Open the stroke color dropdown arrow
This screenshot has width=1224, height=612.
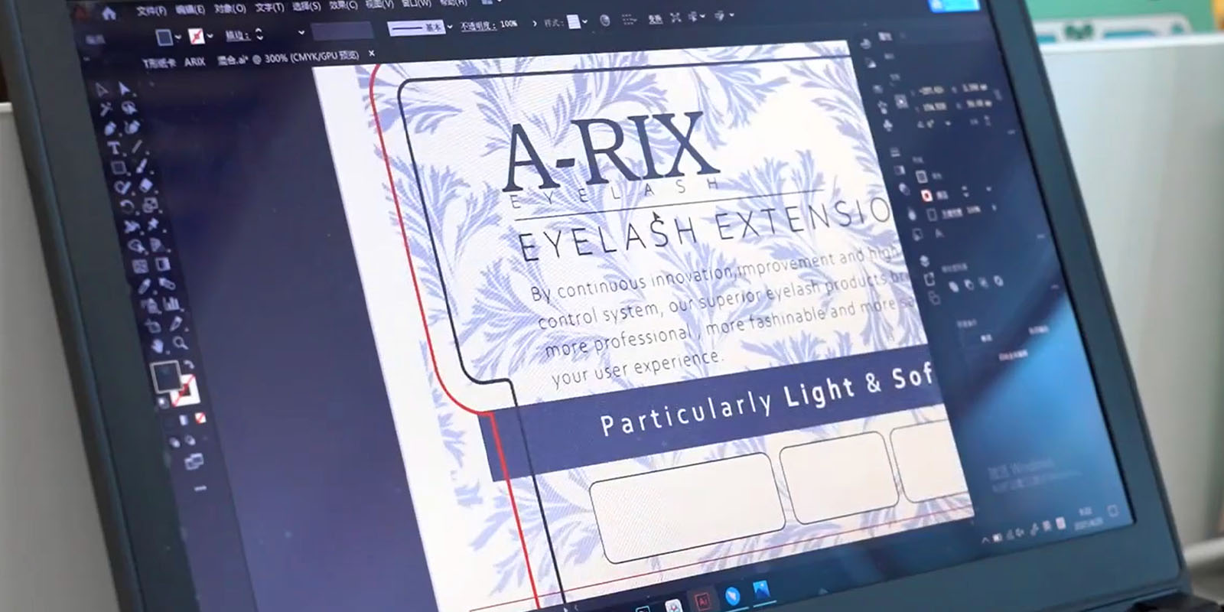(x=210, y=36)
